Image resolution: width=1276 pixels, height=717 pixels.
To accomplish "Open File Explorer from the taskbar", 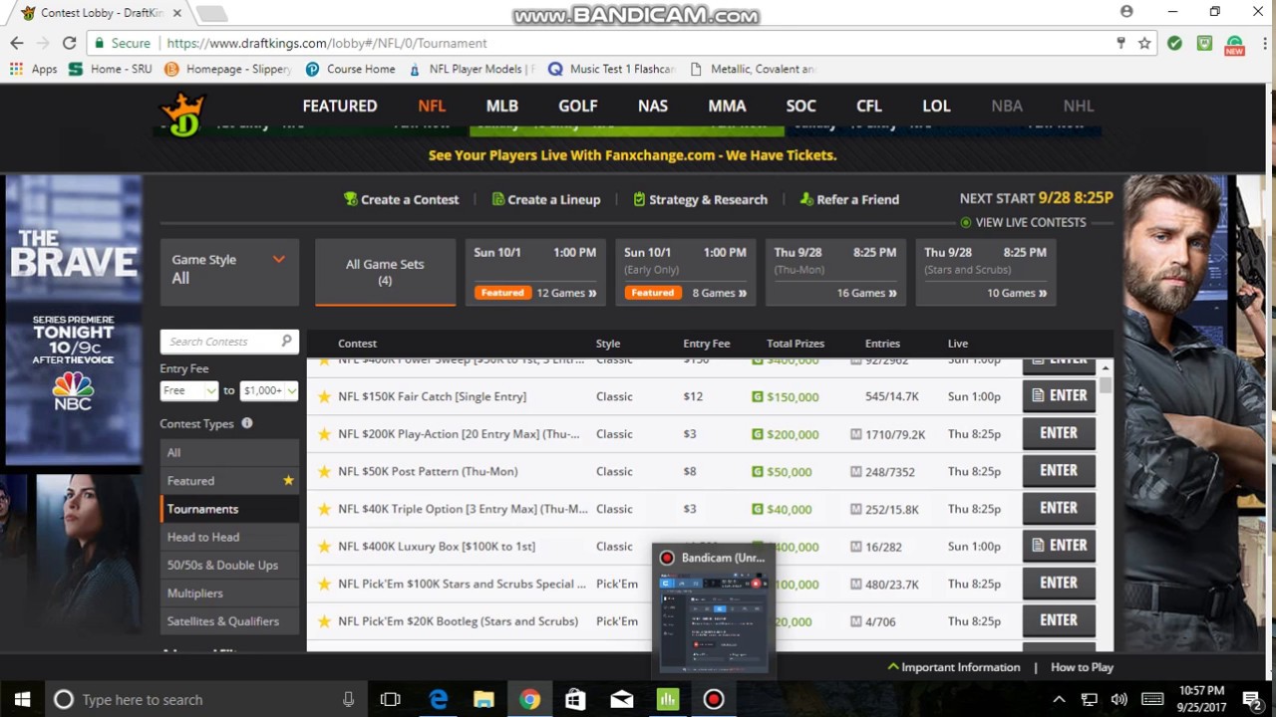I will 483,699.
